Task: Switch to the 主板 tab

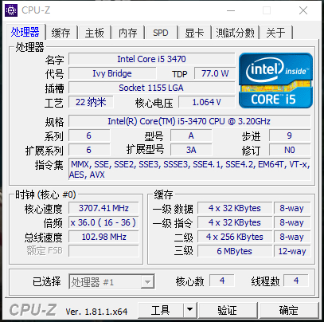Action: click(95, 33)
